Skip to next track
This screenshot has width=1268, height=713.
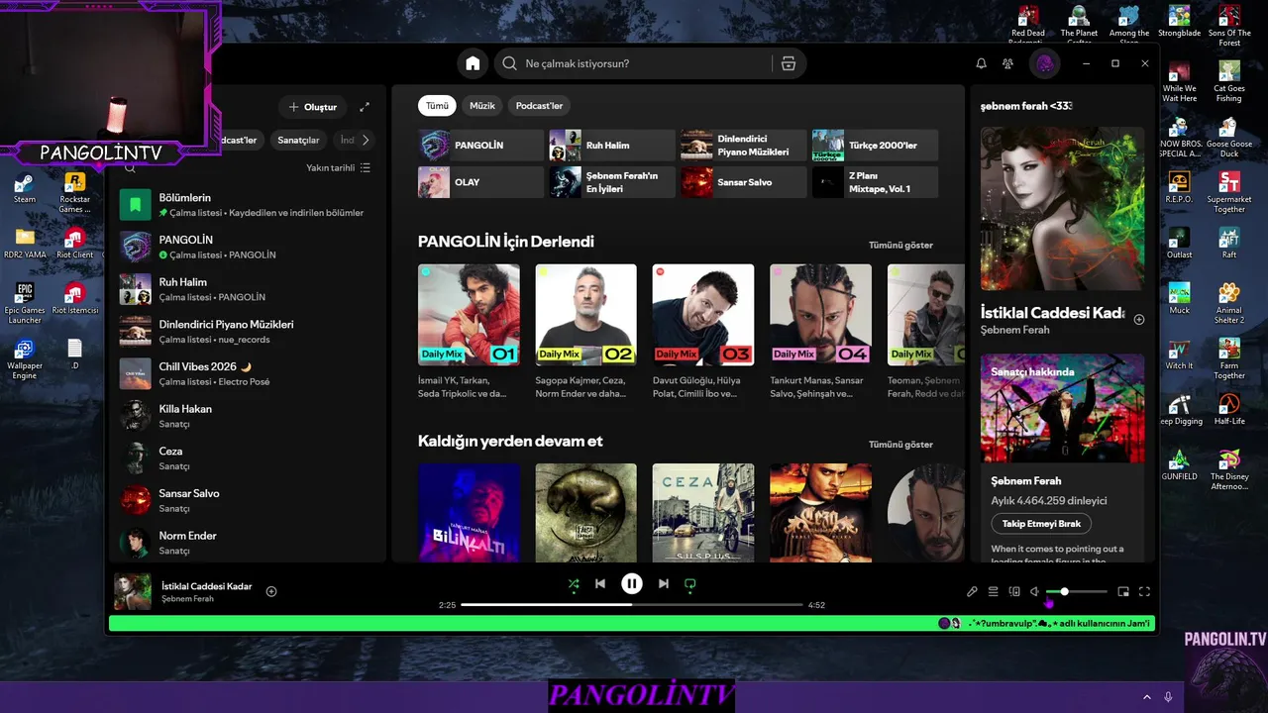click(x=664, y=584)
